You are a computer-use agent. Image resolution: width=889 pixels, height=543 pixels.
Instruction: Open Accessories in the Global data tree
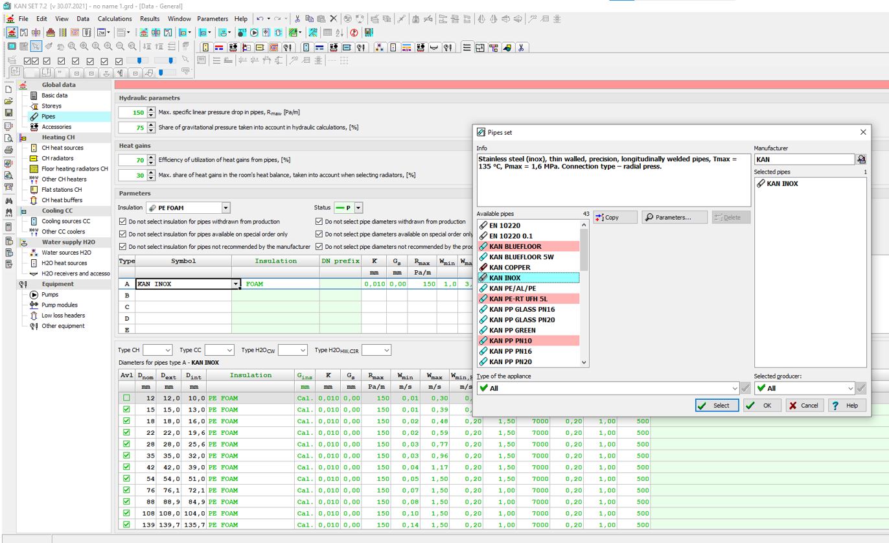56,127
